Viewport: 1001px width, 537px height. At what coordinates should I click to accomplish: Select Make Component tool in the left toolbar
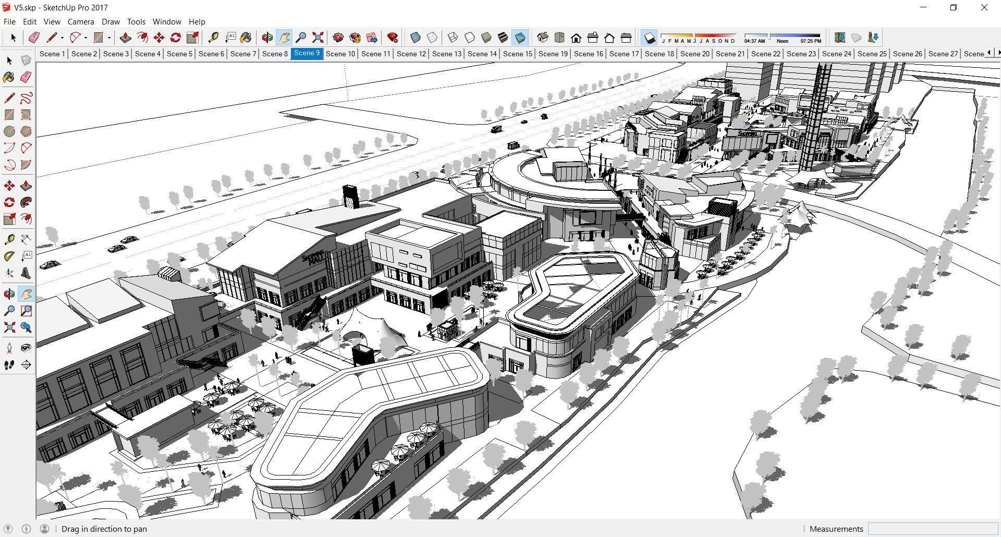pyautogui.click(x=26, y=60)
